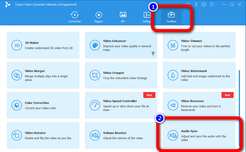Image resolution: width=246 pixels, height=152 pixels.
Task: Click 'Reverse your video and turn it' text
Action: (201, 106)
